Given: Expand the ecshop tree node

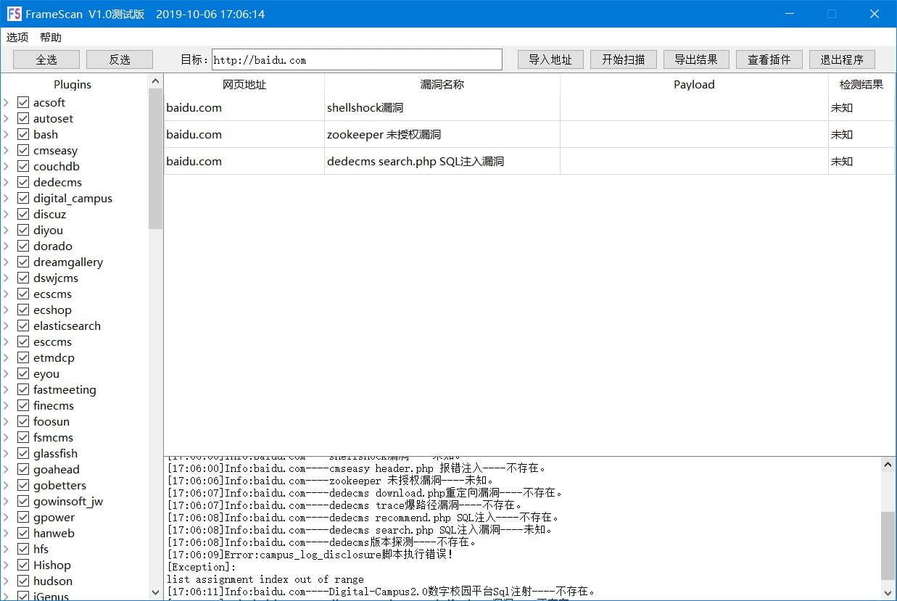Looking at the screenshot, I should click(7, 310).
